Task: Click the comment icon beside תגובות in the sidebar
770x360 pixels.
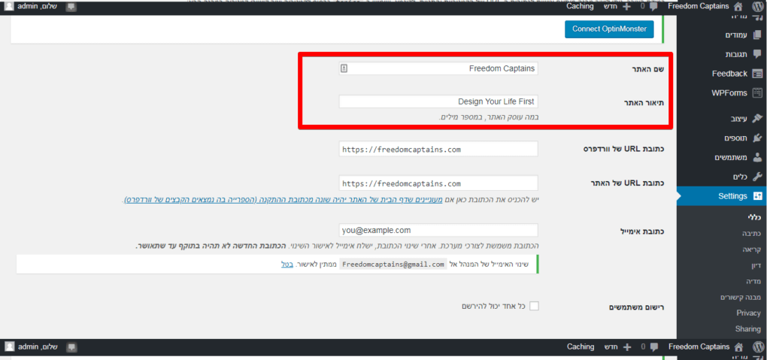Action: 757,55
